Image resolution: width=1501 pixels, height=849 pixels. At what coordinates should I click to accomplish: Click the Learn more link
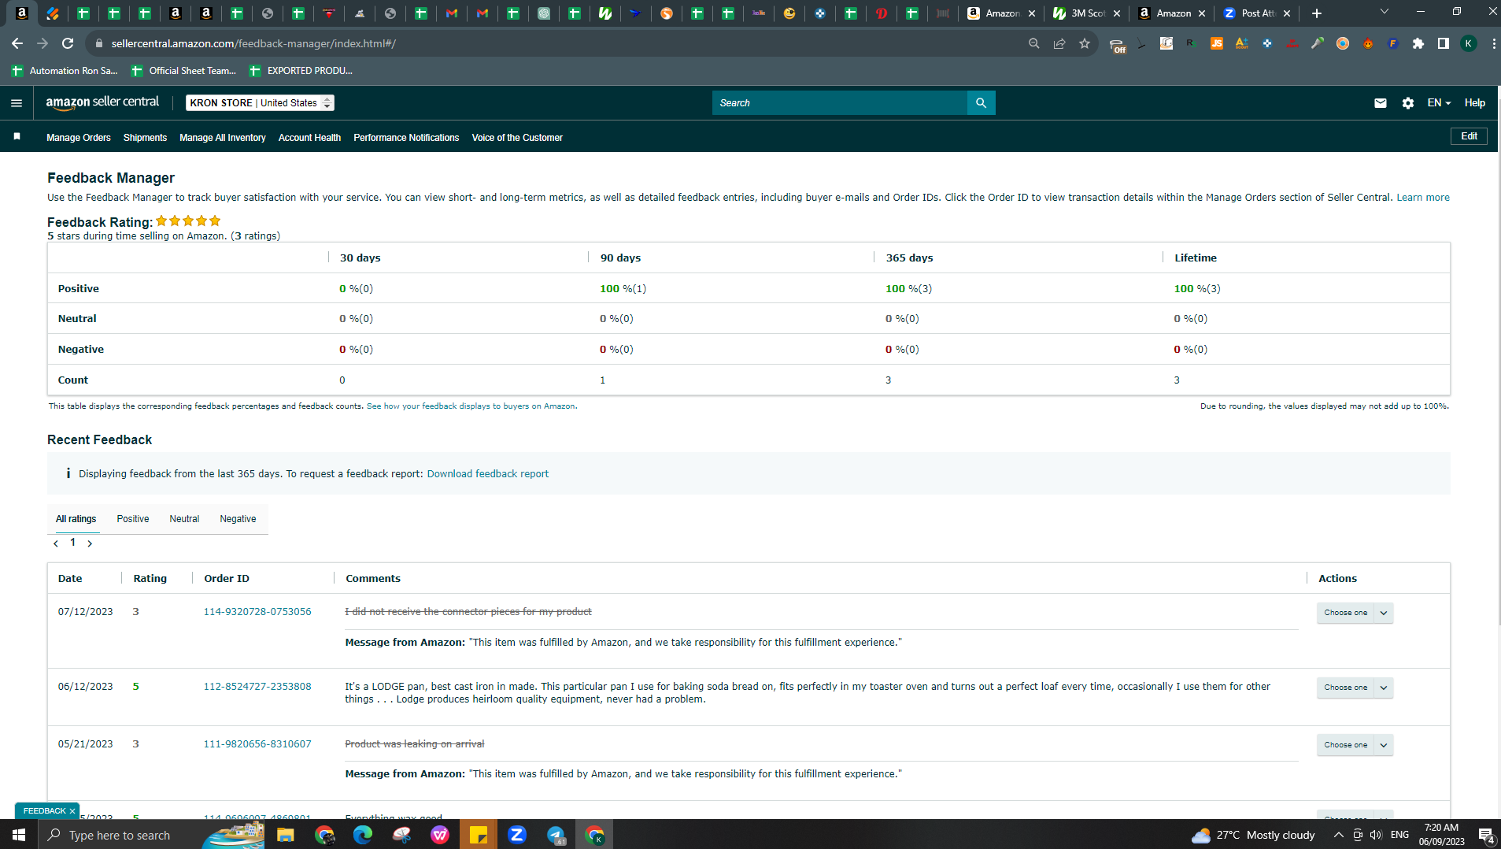[1423, 198]
